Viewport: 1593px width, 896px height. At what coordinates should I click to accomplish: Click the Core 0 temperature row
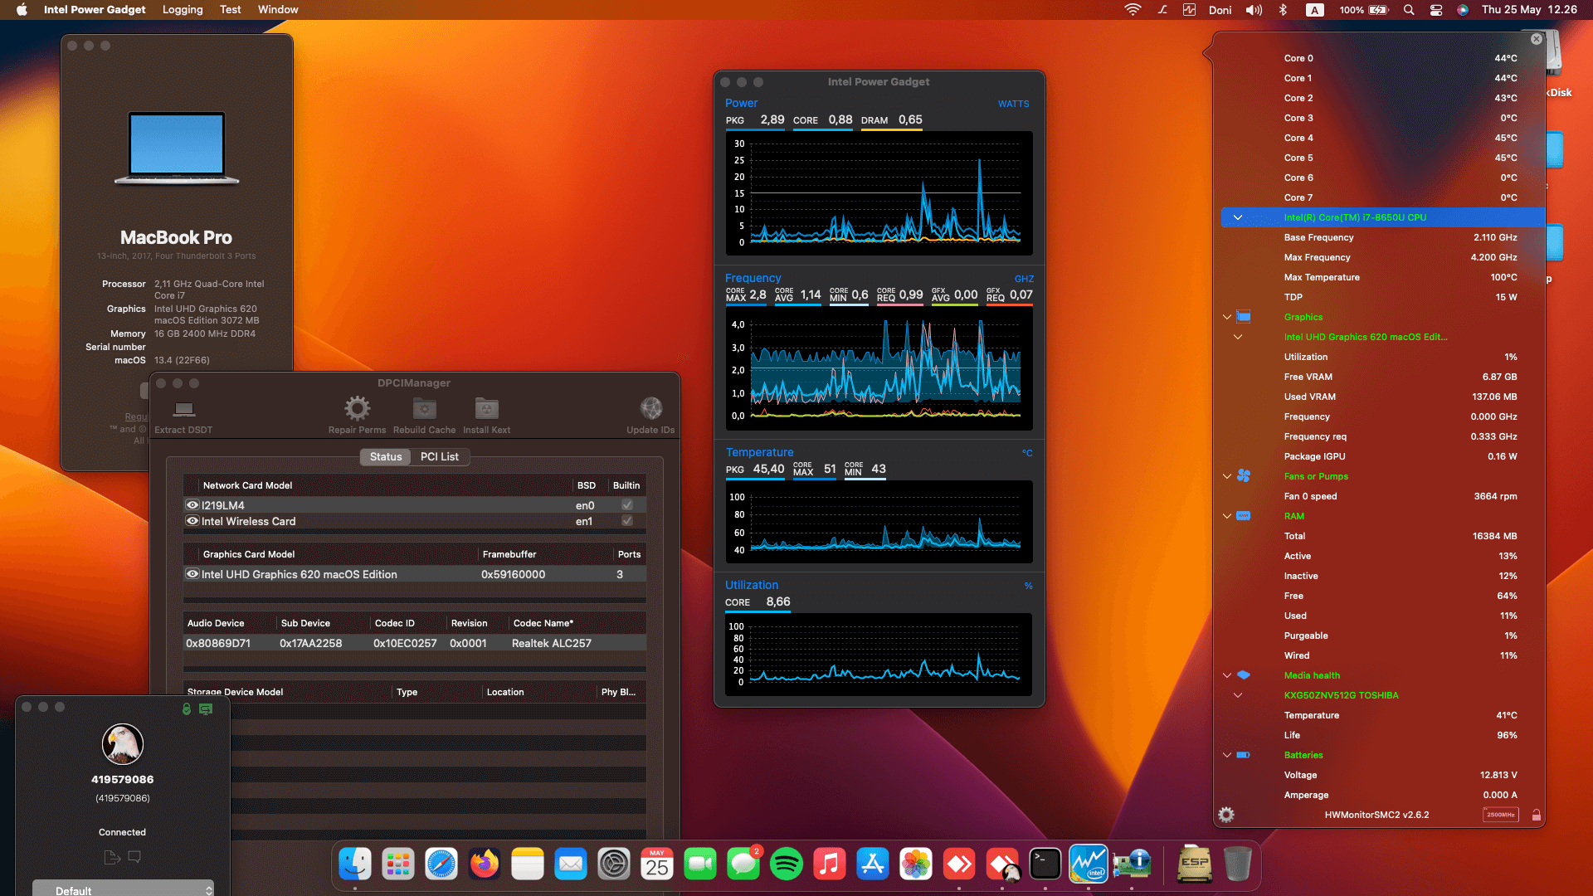pos(1401,58)
